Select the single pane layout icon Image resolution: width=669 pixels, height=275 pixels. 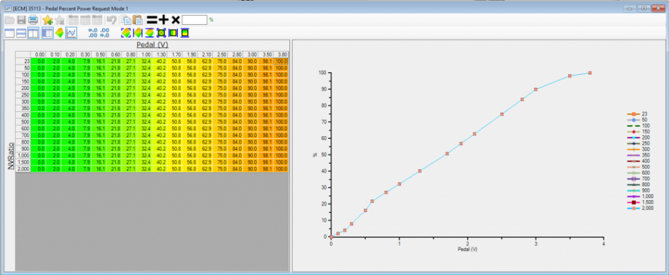pos(10,33)
